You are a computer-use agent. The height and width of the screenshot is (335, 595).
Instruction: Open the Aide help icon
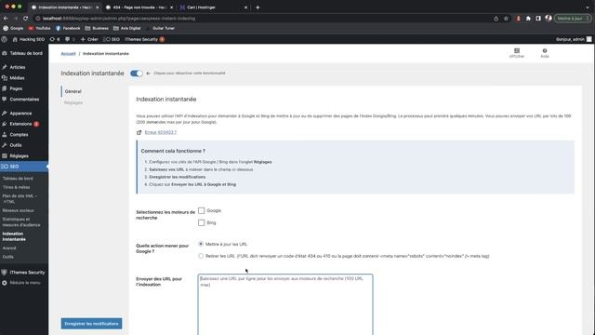(545, 53)
